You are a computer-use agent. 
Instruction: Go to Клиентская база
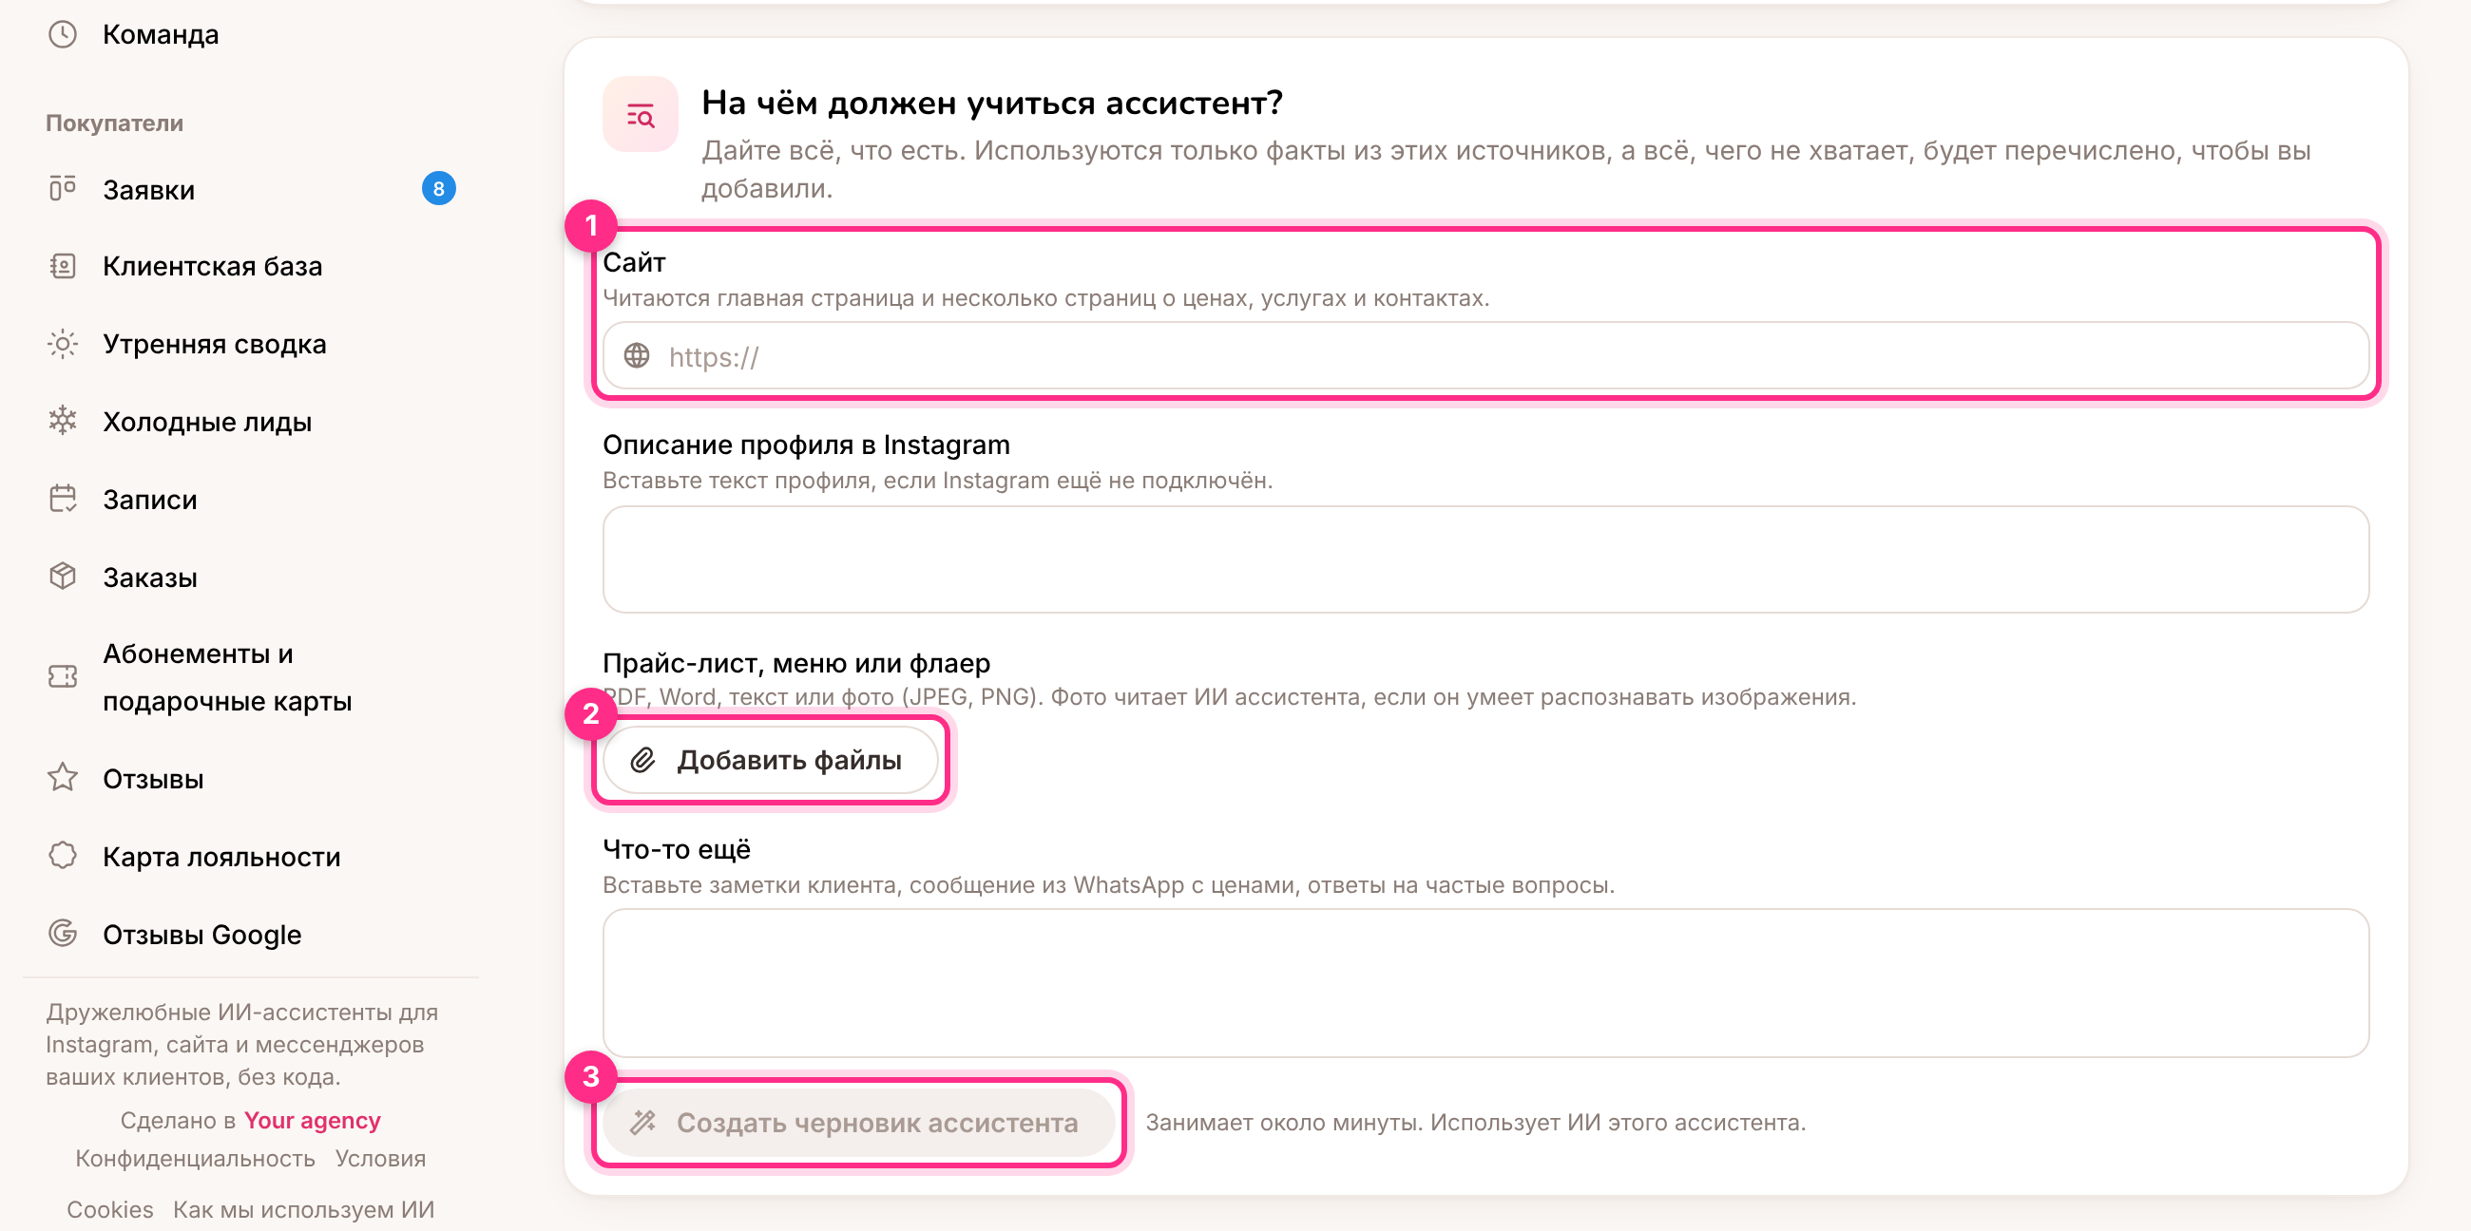pyautogui.click(x=251, y=266)
